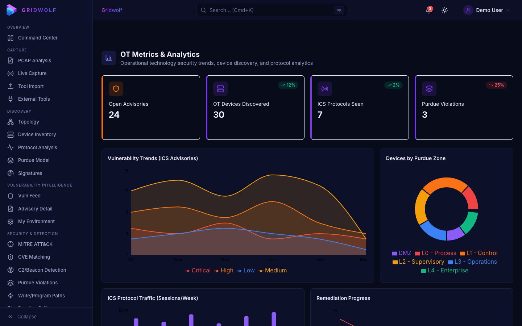Screen dimensions: 522x326
Task: Open MITRE ATT&CK via its globe icon
Action: (x=11, y=244)
